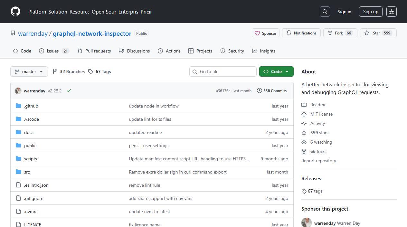Open the Report repository link
Screen dimensions: 407x227
[318, 161]
